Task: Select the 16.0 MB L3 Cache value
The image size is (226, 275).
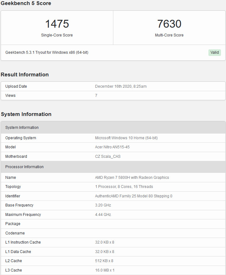Action: [x=105, y=270]
